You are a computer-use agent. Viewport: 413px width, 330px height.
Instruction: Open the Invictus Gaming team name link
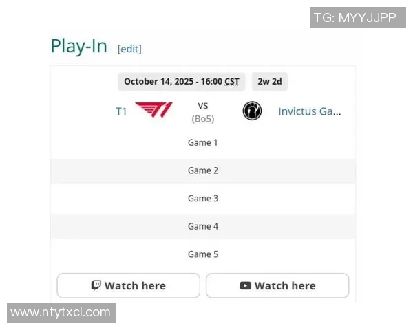point(309,111)
